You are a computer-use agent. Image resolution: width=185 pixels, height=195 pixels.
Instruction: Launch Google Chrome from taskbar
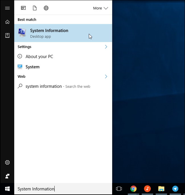coord(133,189)
